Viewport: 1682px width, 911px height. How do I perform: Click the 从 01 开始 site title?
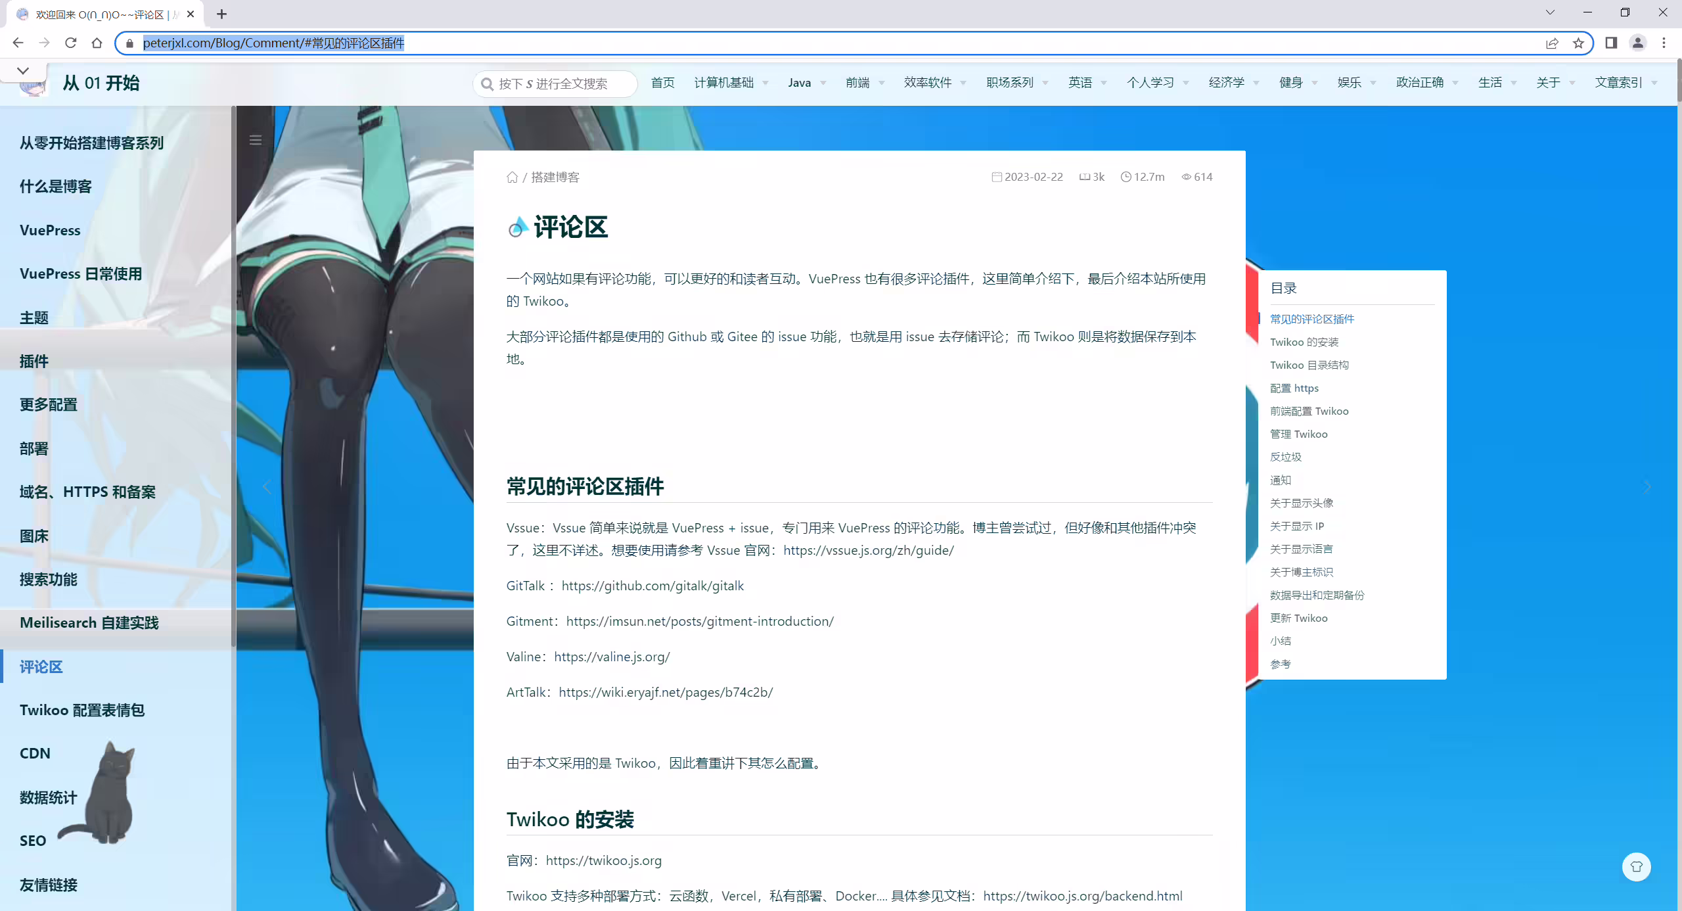click(x=101, y=83)
